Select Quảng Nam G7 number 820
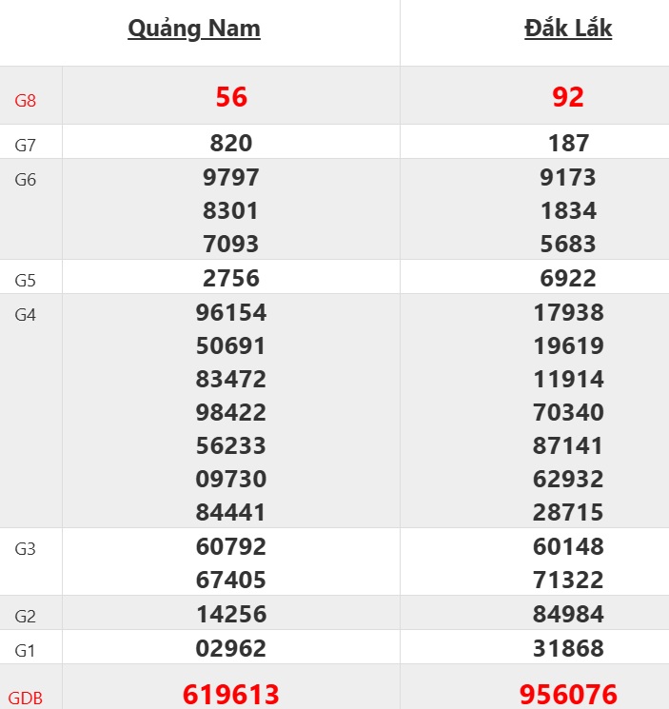Screen dimensions: 669x709 coord(231,143)
